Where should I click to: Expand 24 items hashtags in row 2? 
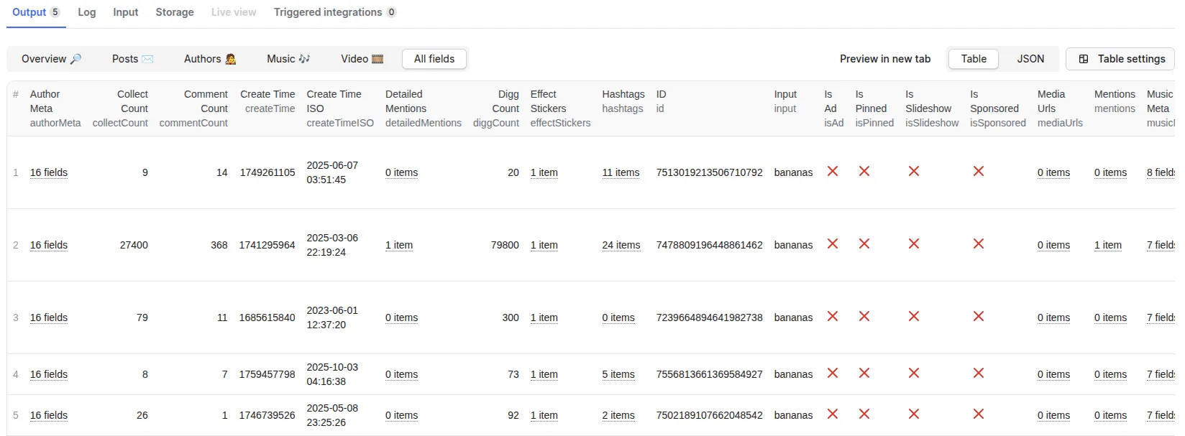click(x=621, y=245)
